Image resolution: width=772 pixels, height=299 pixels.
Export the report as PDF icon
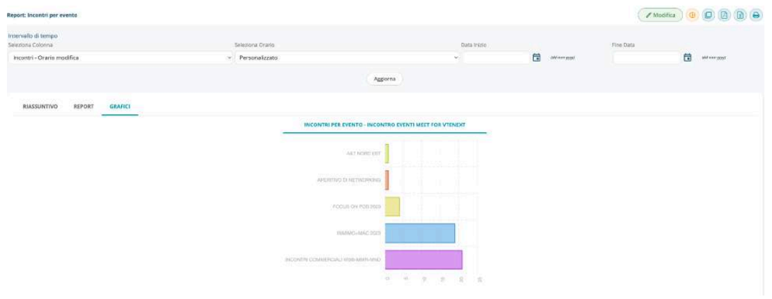click(724, 15)
